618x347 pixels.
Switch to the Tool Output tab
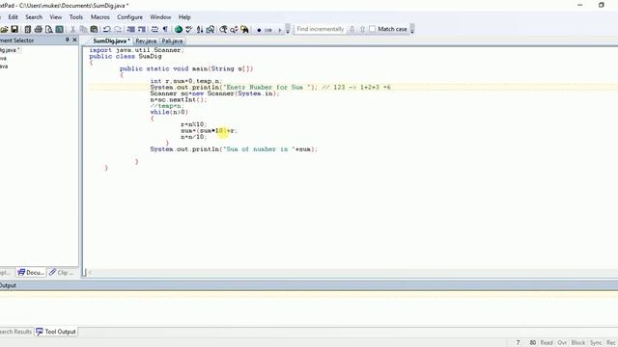point(56,332)
